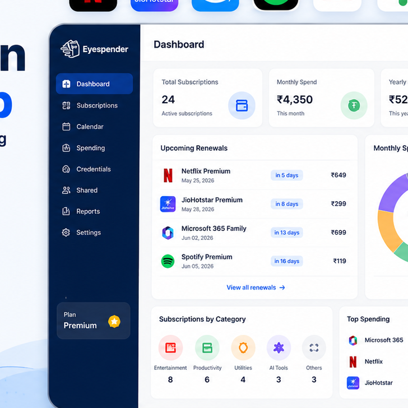
Task: Open the Netflix Premium renewal row
Action: click(x=254, y=175)
